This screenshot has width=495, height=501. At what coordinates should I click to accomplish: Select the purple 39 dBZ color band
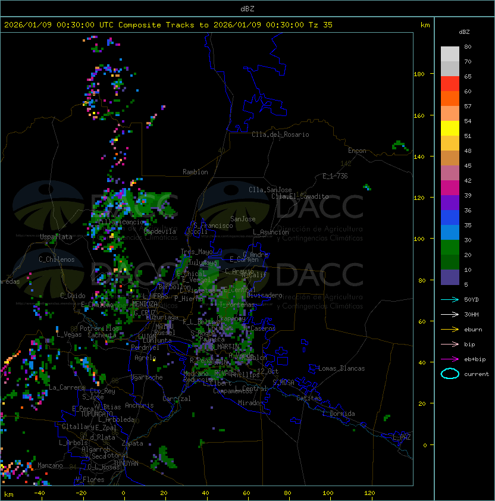click(x=450, y=202)
